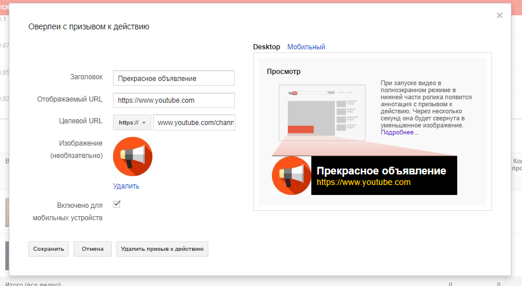Click the 'Отображаемый URL' label

pyautogui.click(x=70, y=99)
